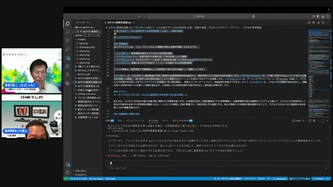Open the customize layout button in title bar
This screenshot has width=333, height=187.
(x=313, y=16)
